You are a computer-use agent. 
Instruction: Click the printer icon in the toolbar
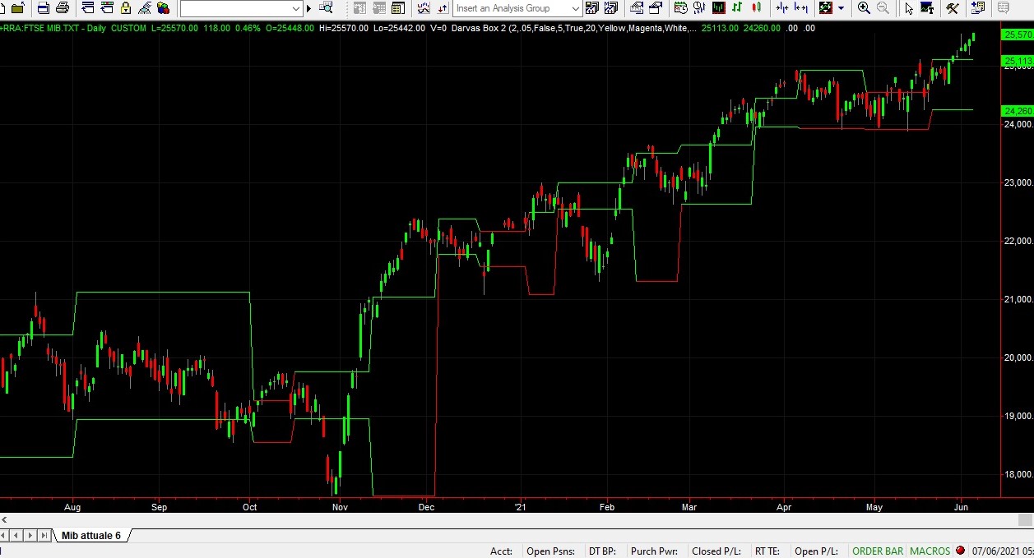click(62, 8)
